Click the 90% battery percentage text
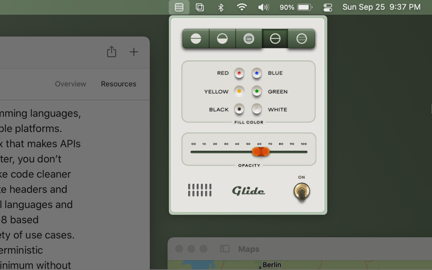Viewport: 432px width, 270px height. pos(287,7)
